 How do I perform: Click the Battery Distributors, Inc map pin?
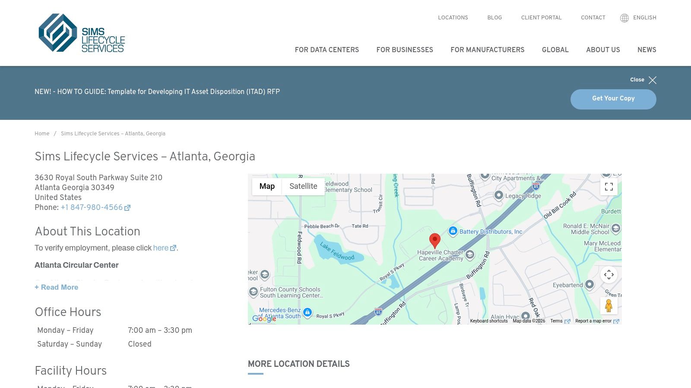click(453, 232)
